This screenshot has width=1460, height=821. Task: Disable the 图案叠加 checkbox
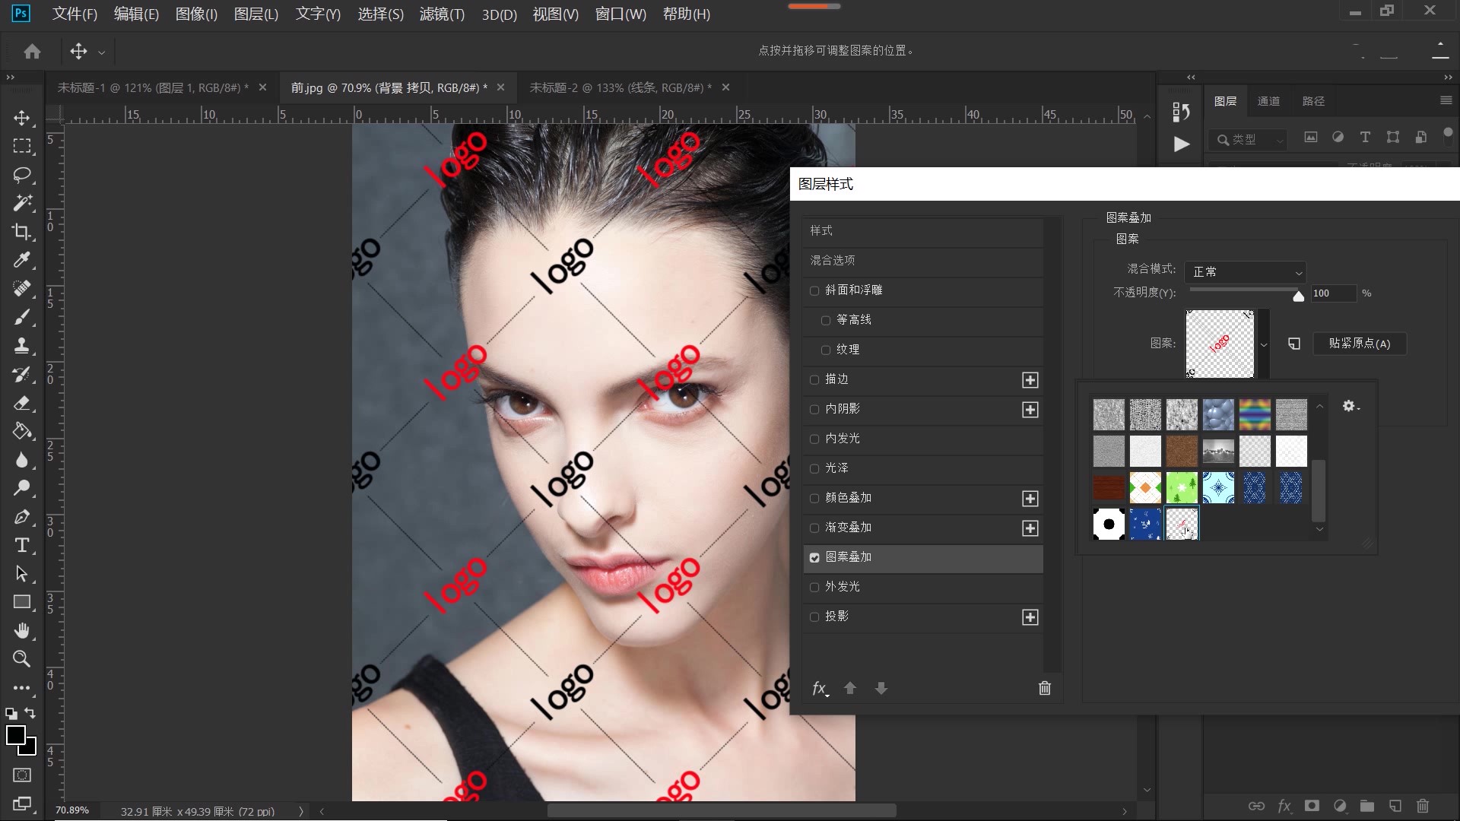click(x=814, y=557)
